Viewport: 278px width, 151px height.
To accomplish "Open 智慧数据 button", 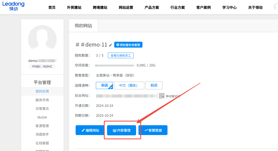I will click(x=153, y=130).
